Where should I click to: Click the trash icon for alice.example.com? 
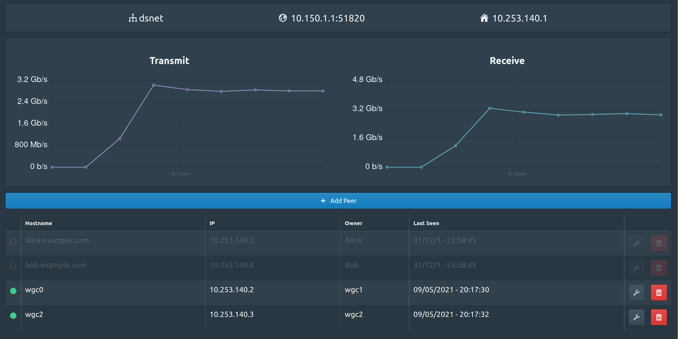pyautogui.click(x=659, y=243)
